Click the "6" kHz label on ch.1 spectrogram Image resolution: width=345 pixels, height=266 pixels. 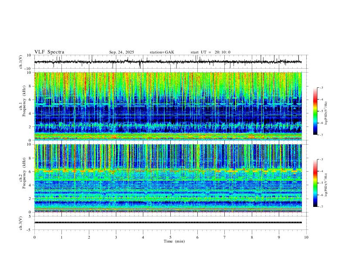[x=30, y=100]
